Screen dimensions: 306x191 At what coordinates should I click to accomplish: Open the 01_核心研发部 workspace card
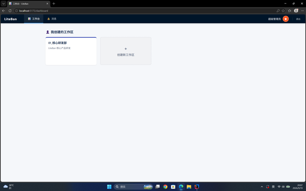[x=71, y=51]
